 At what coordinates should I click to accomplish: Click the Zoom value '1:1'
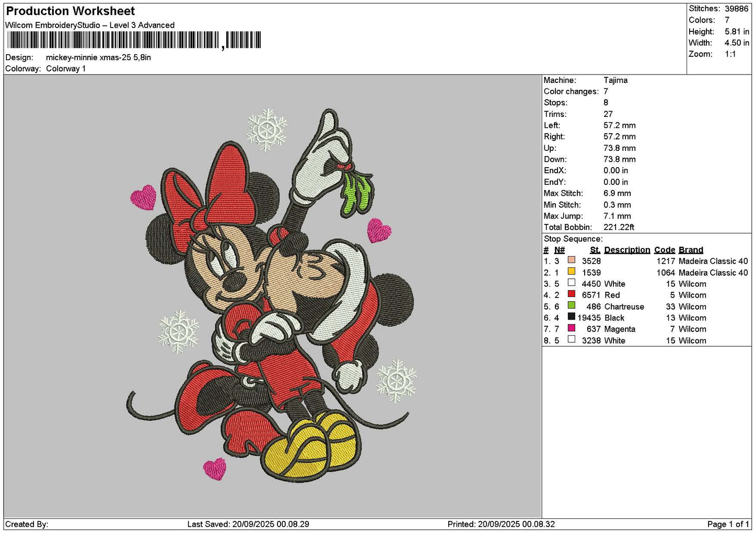click(730, 54)
